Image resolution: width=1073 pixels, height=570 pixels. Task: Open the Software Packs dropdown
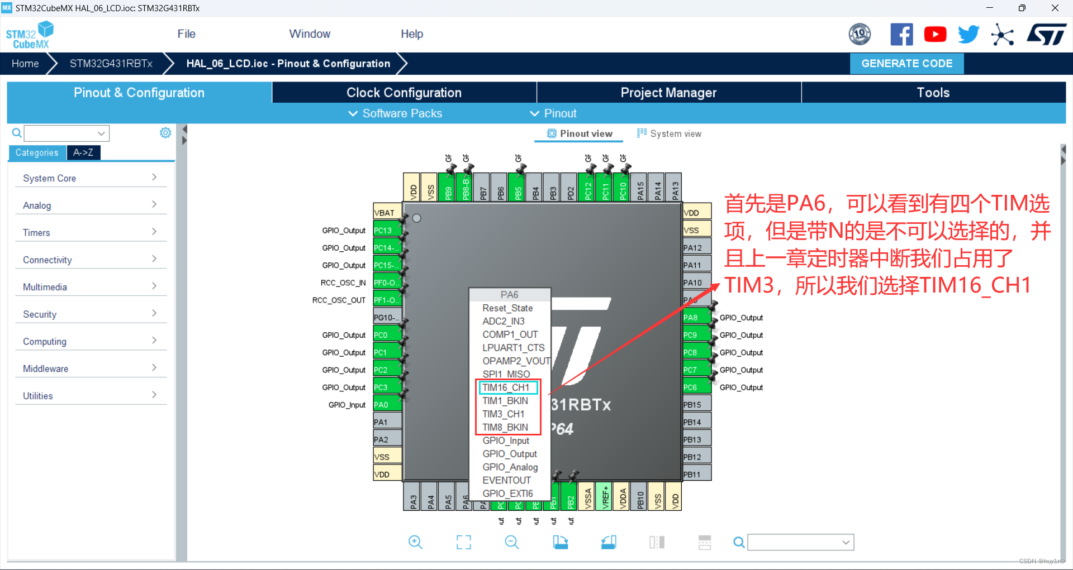click(x=395, y=113)
